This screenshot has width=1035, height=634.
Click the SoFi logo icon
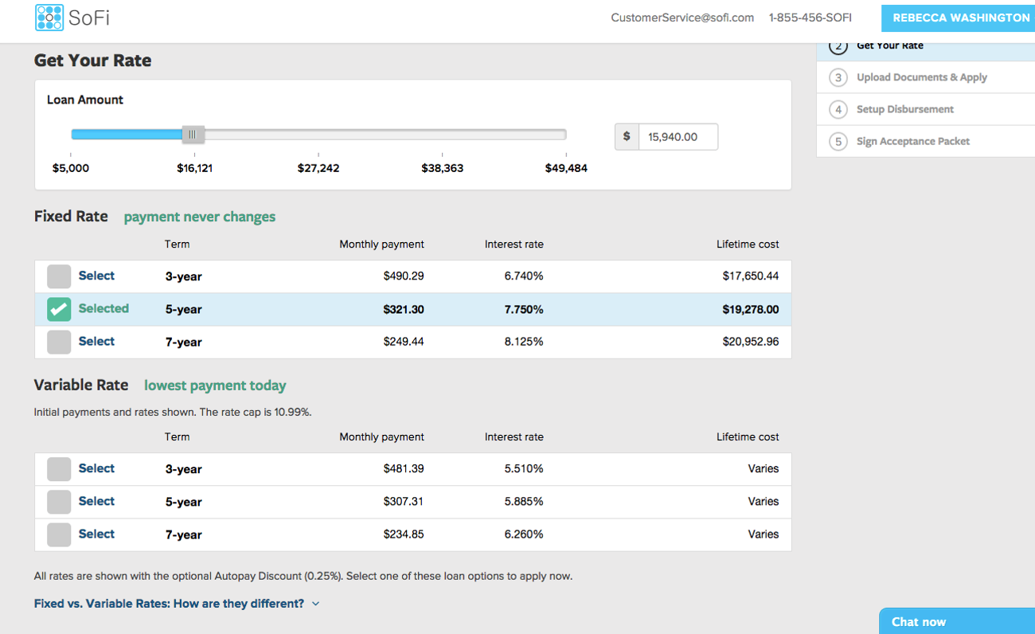point(49,18)
